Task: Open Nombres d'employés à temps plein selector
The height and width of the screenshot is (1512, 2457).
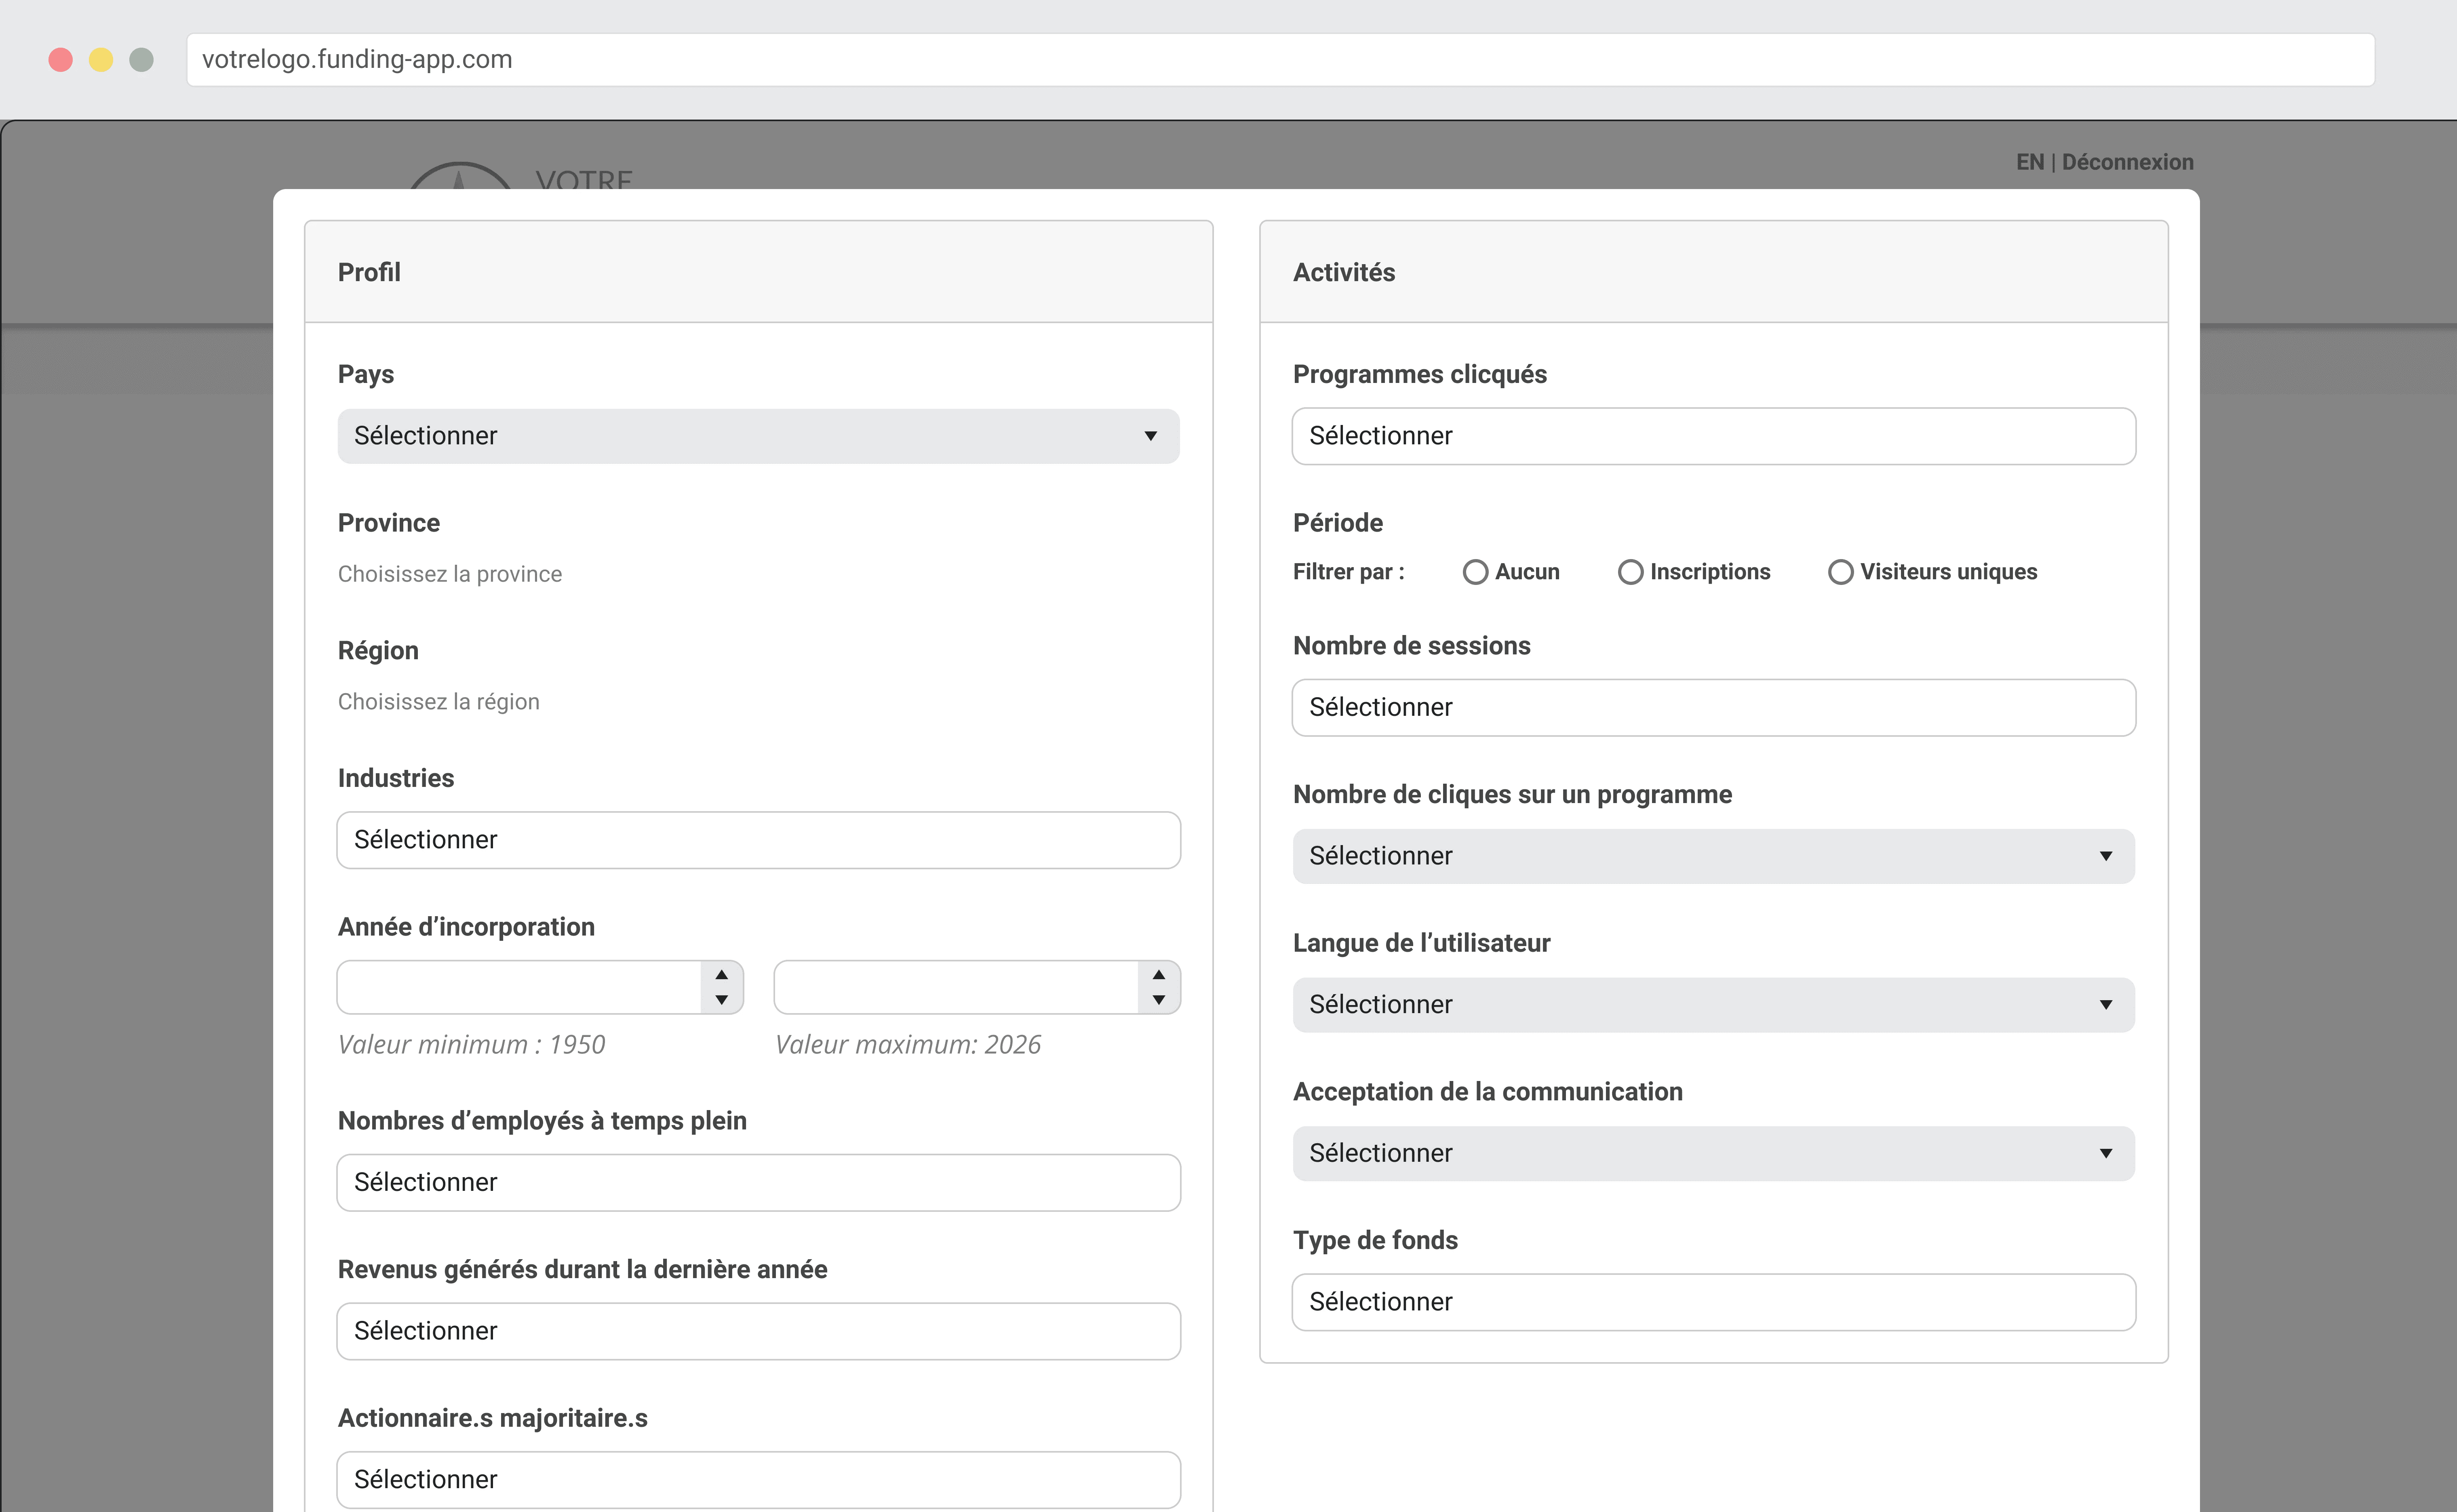Action: [758, 1183]
